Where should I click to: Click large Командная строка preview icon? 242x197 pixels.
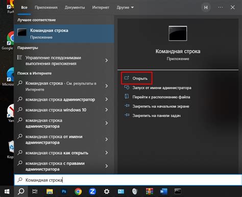[x=178, y=33]
